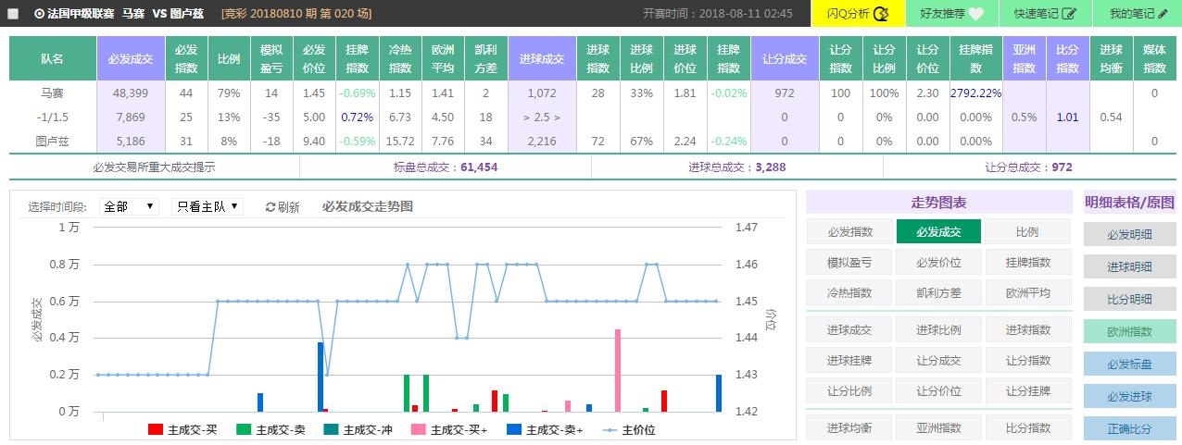Click the 马赛 team name row
The height and width of the screenshot is (445, 1182).
click(x=53, y=93)
